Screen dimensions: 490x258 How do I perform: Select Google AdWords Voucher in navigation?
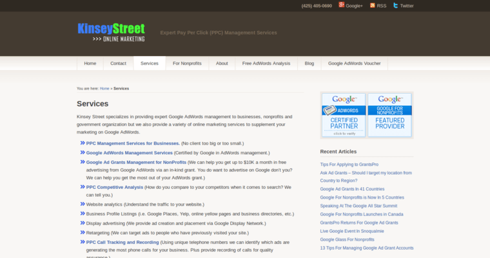pos(354,63)
